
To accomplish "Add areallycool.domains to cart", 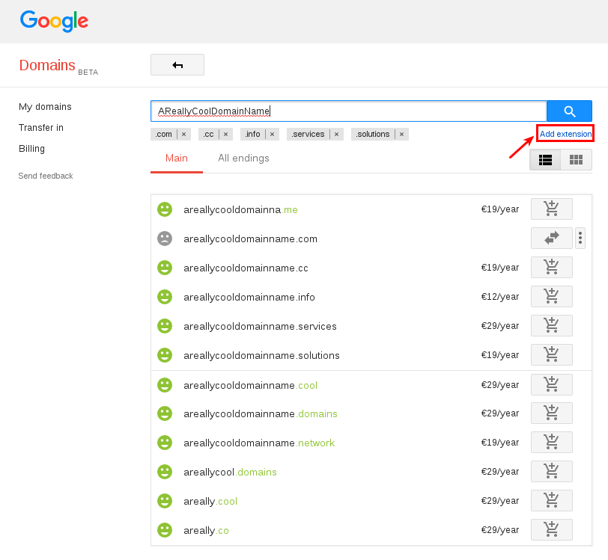I will (552, 471).
